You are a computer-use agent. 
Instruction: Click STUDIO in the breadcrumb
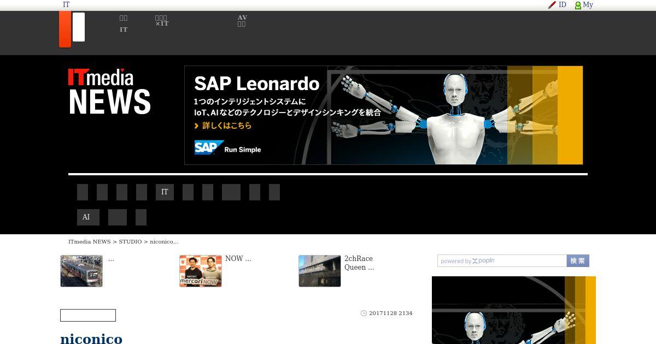(130, 242)
